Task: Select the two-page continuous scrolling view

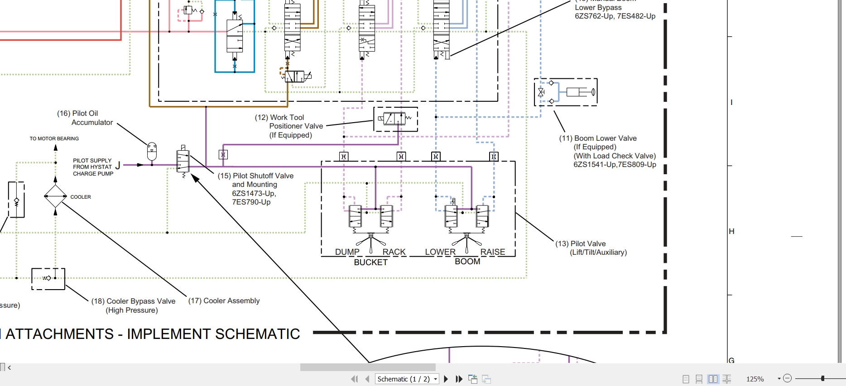Action: tap(727, 379)
